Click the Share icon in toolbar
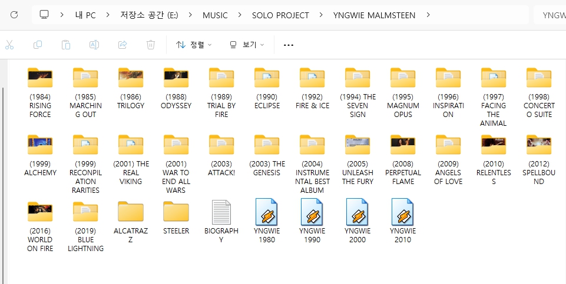Viewport: 566px width, 284px height. coord(123,45)
